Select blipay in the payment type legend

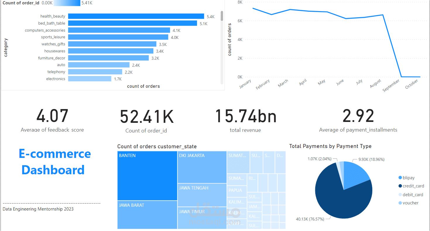(x=407, y=177)
